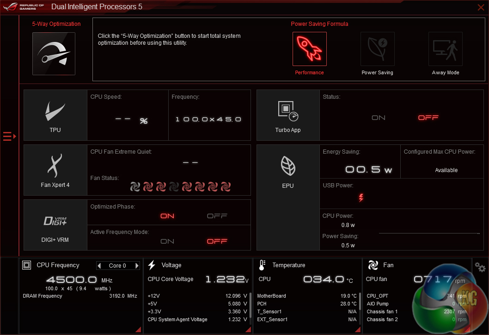
Task: Click the 5-Way Optimization speedometer icon
Action: [54, 54]
